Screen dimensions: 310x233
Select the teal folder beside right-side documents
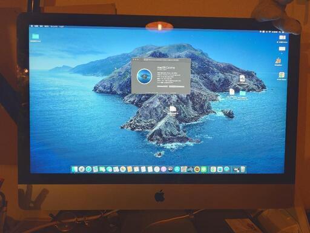click(x=243, y=93)
